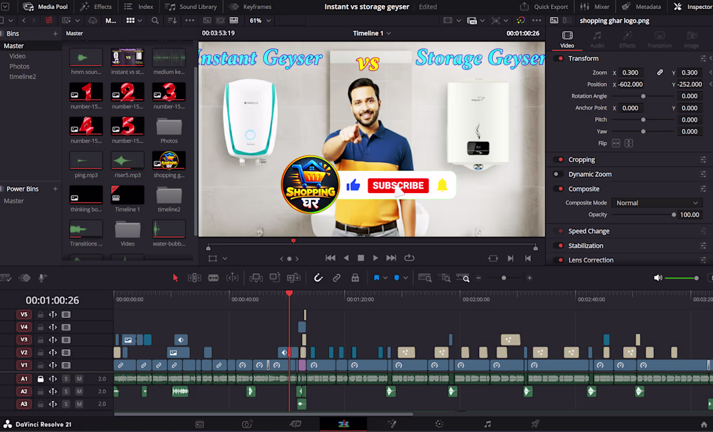Open the media pool search icon

pos(155,21)
